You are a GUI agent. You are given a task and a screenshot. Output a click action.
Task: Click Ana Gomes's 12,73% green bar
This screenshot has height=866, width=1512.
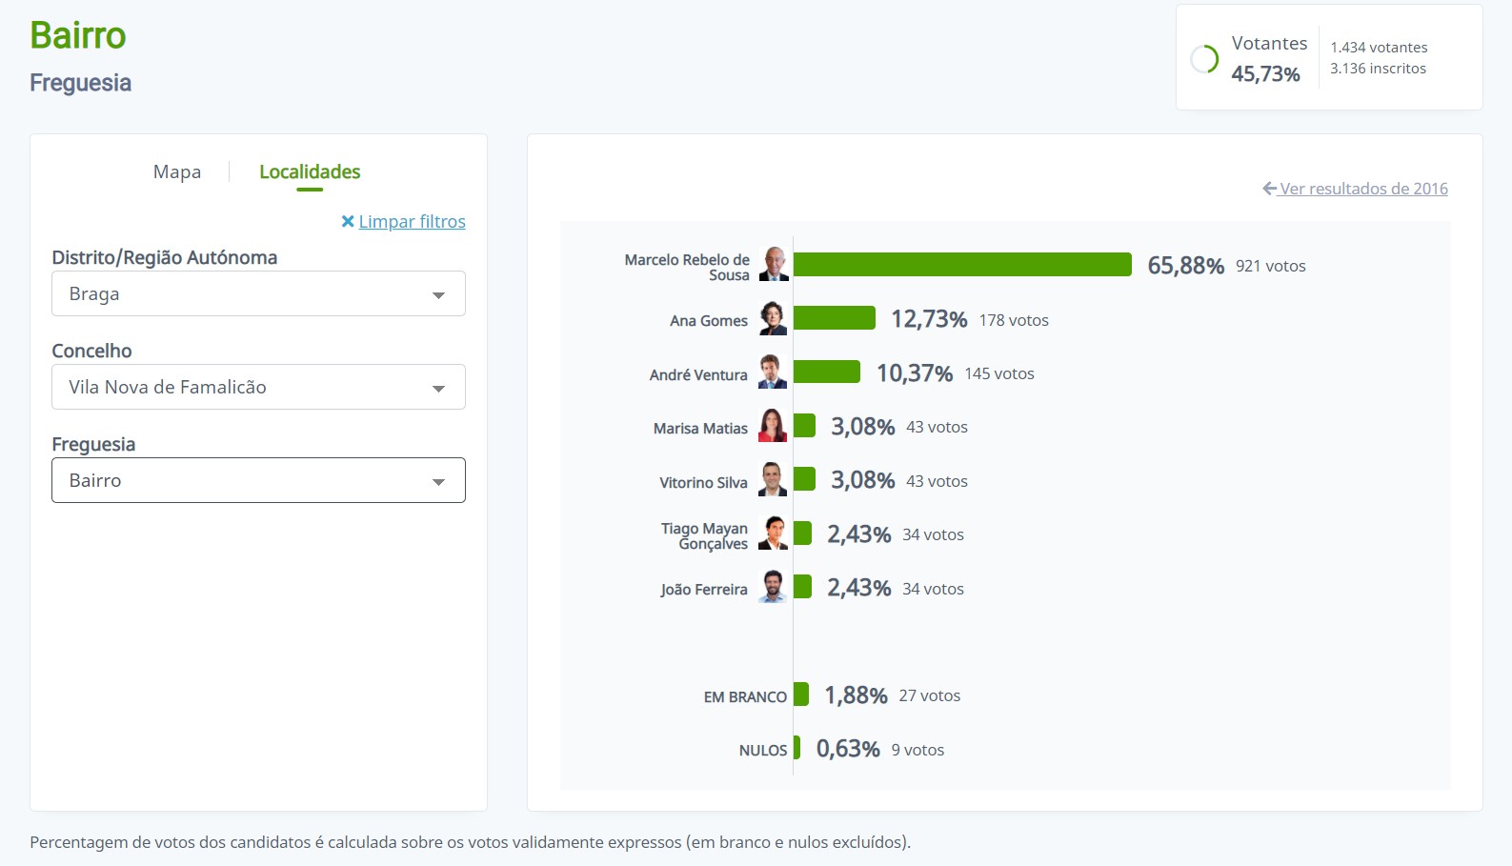pyautogui.click(x=834, y=318)
